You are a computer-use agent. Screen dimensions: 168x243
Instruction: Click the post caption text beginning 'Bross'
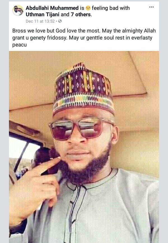click(x=84, y=38)
